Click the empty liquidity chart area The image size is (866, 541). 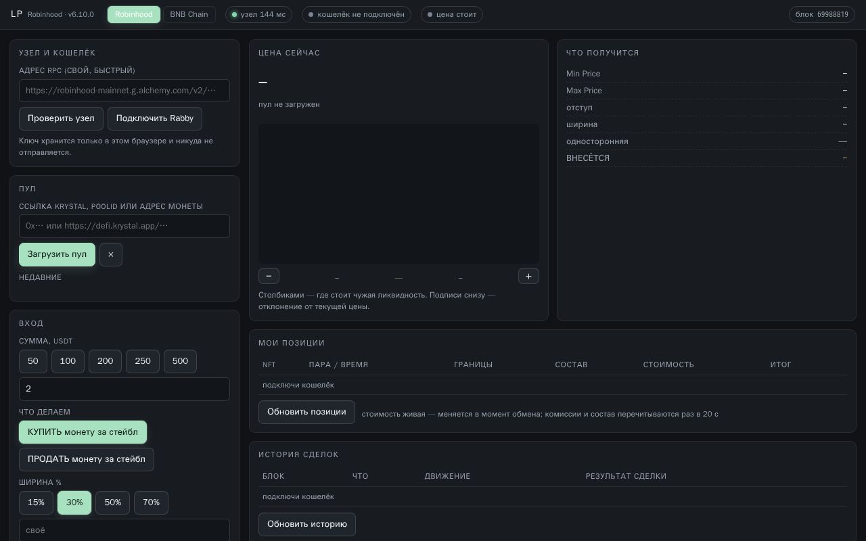[x=399, y=193]
